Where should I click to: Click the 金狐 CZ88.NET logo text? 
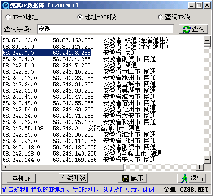click(186, 190)
